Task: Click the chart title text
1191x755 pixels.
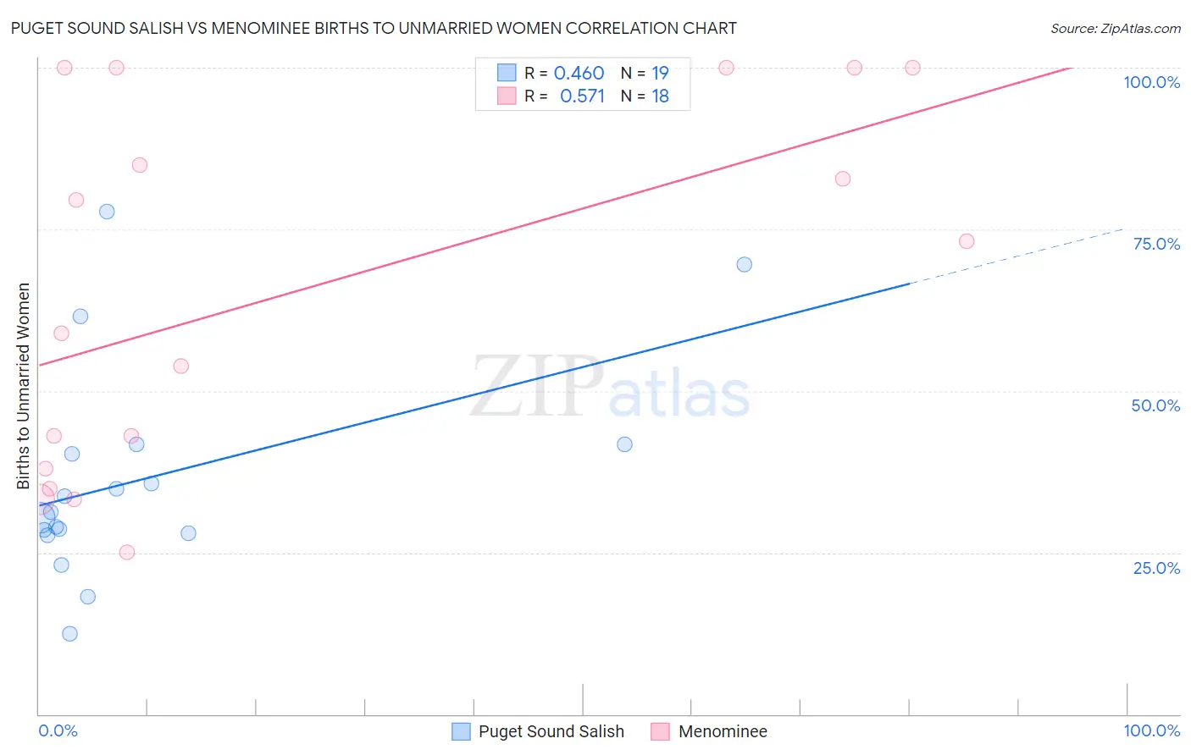Action: tap(374, 28)
